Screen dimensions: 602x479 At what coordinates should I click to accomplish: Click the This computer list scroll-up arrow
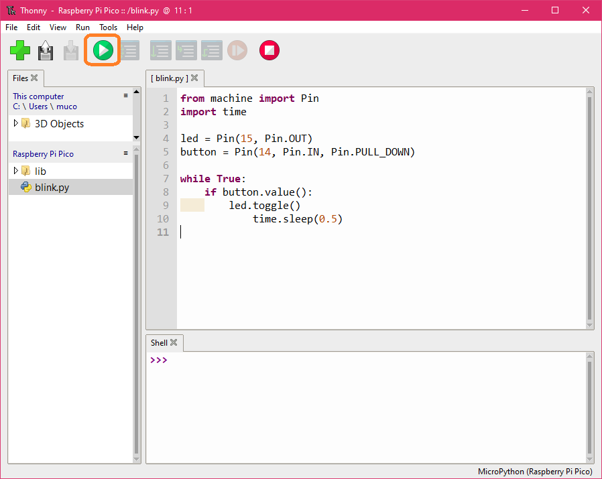tap(136, 92)
